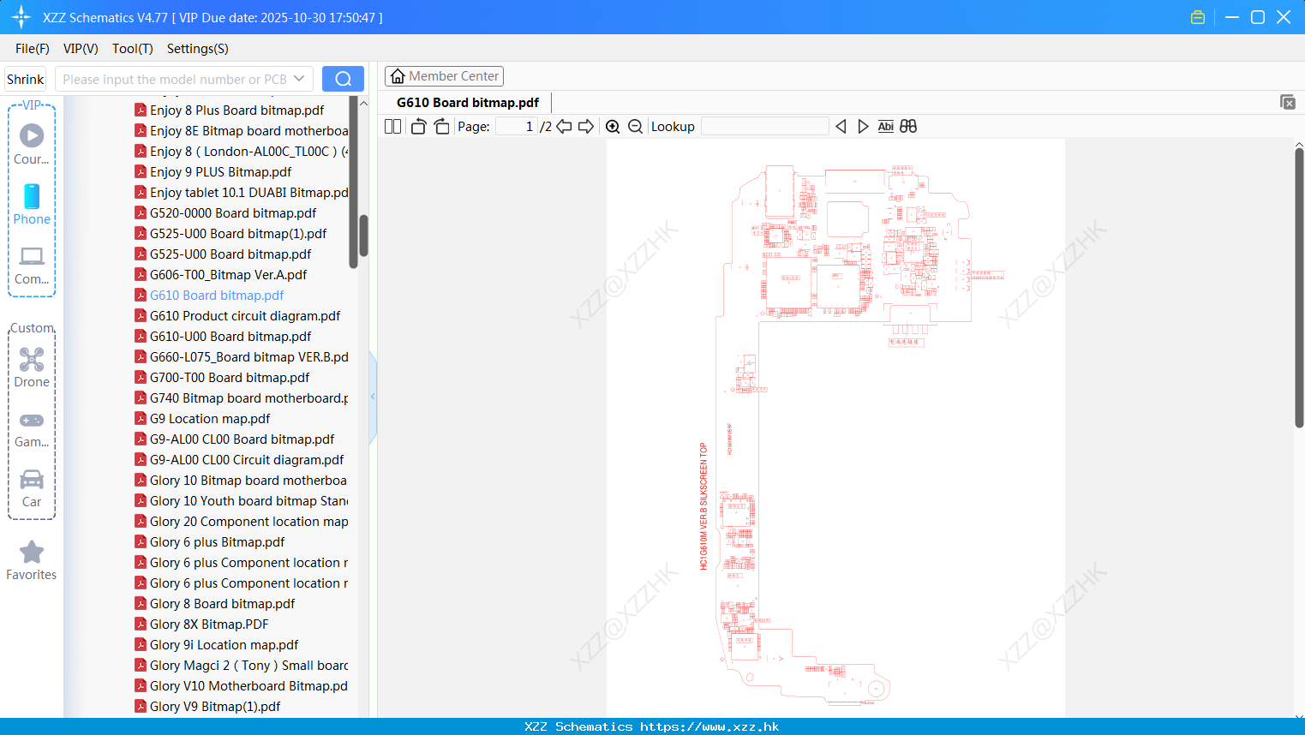Open Glory 8X Bitmap.PDF
This screenshot has width=1305, height=735.
click(x=209, y=624)
